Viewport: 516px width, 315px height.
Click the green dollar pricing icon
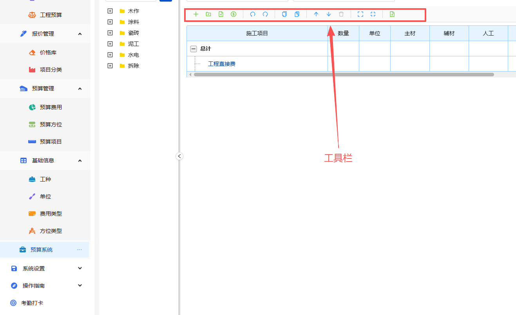[x=234, y=14]
